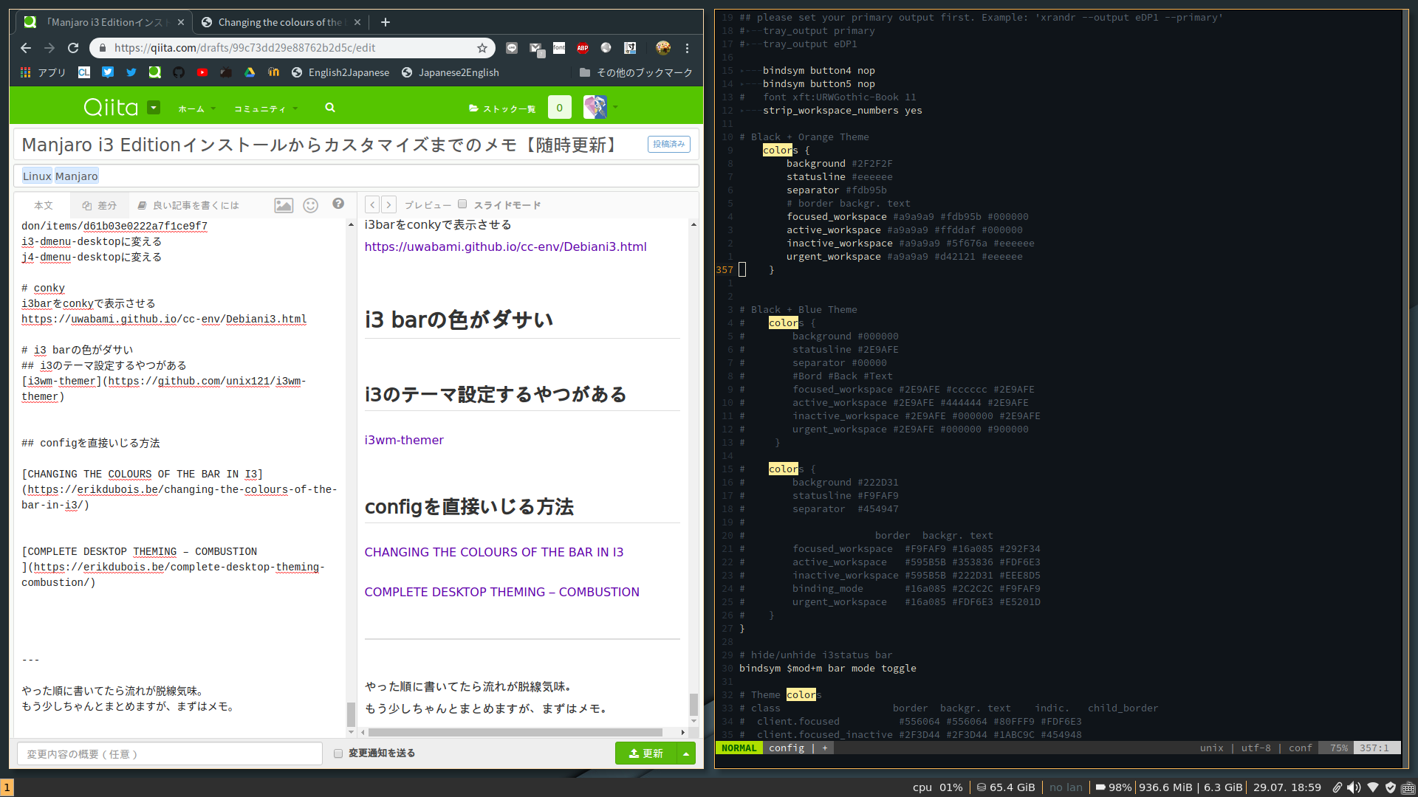1418x797 pixels.
Task: Click the help question-mark icon in the editor
Action: 338,204
